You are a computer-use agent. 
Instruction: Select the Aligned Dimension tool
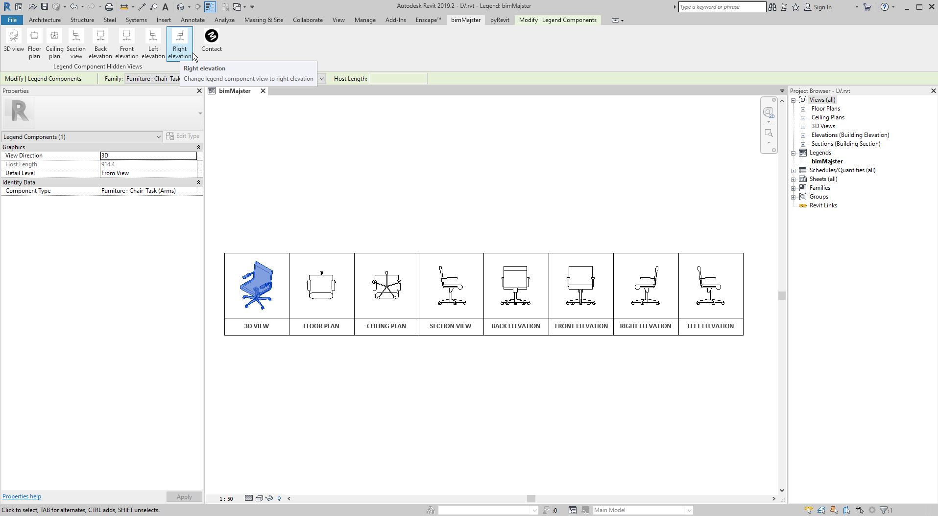[x=142, y=7]
